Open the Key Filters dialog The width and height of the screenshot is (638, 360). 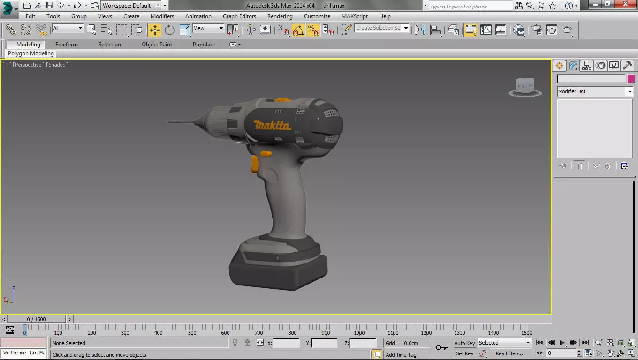[510, 353]
